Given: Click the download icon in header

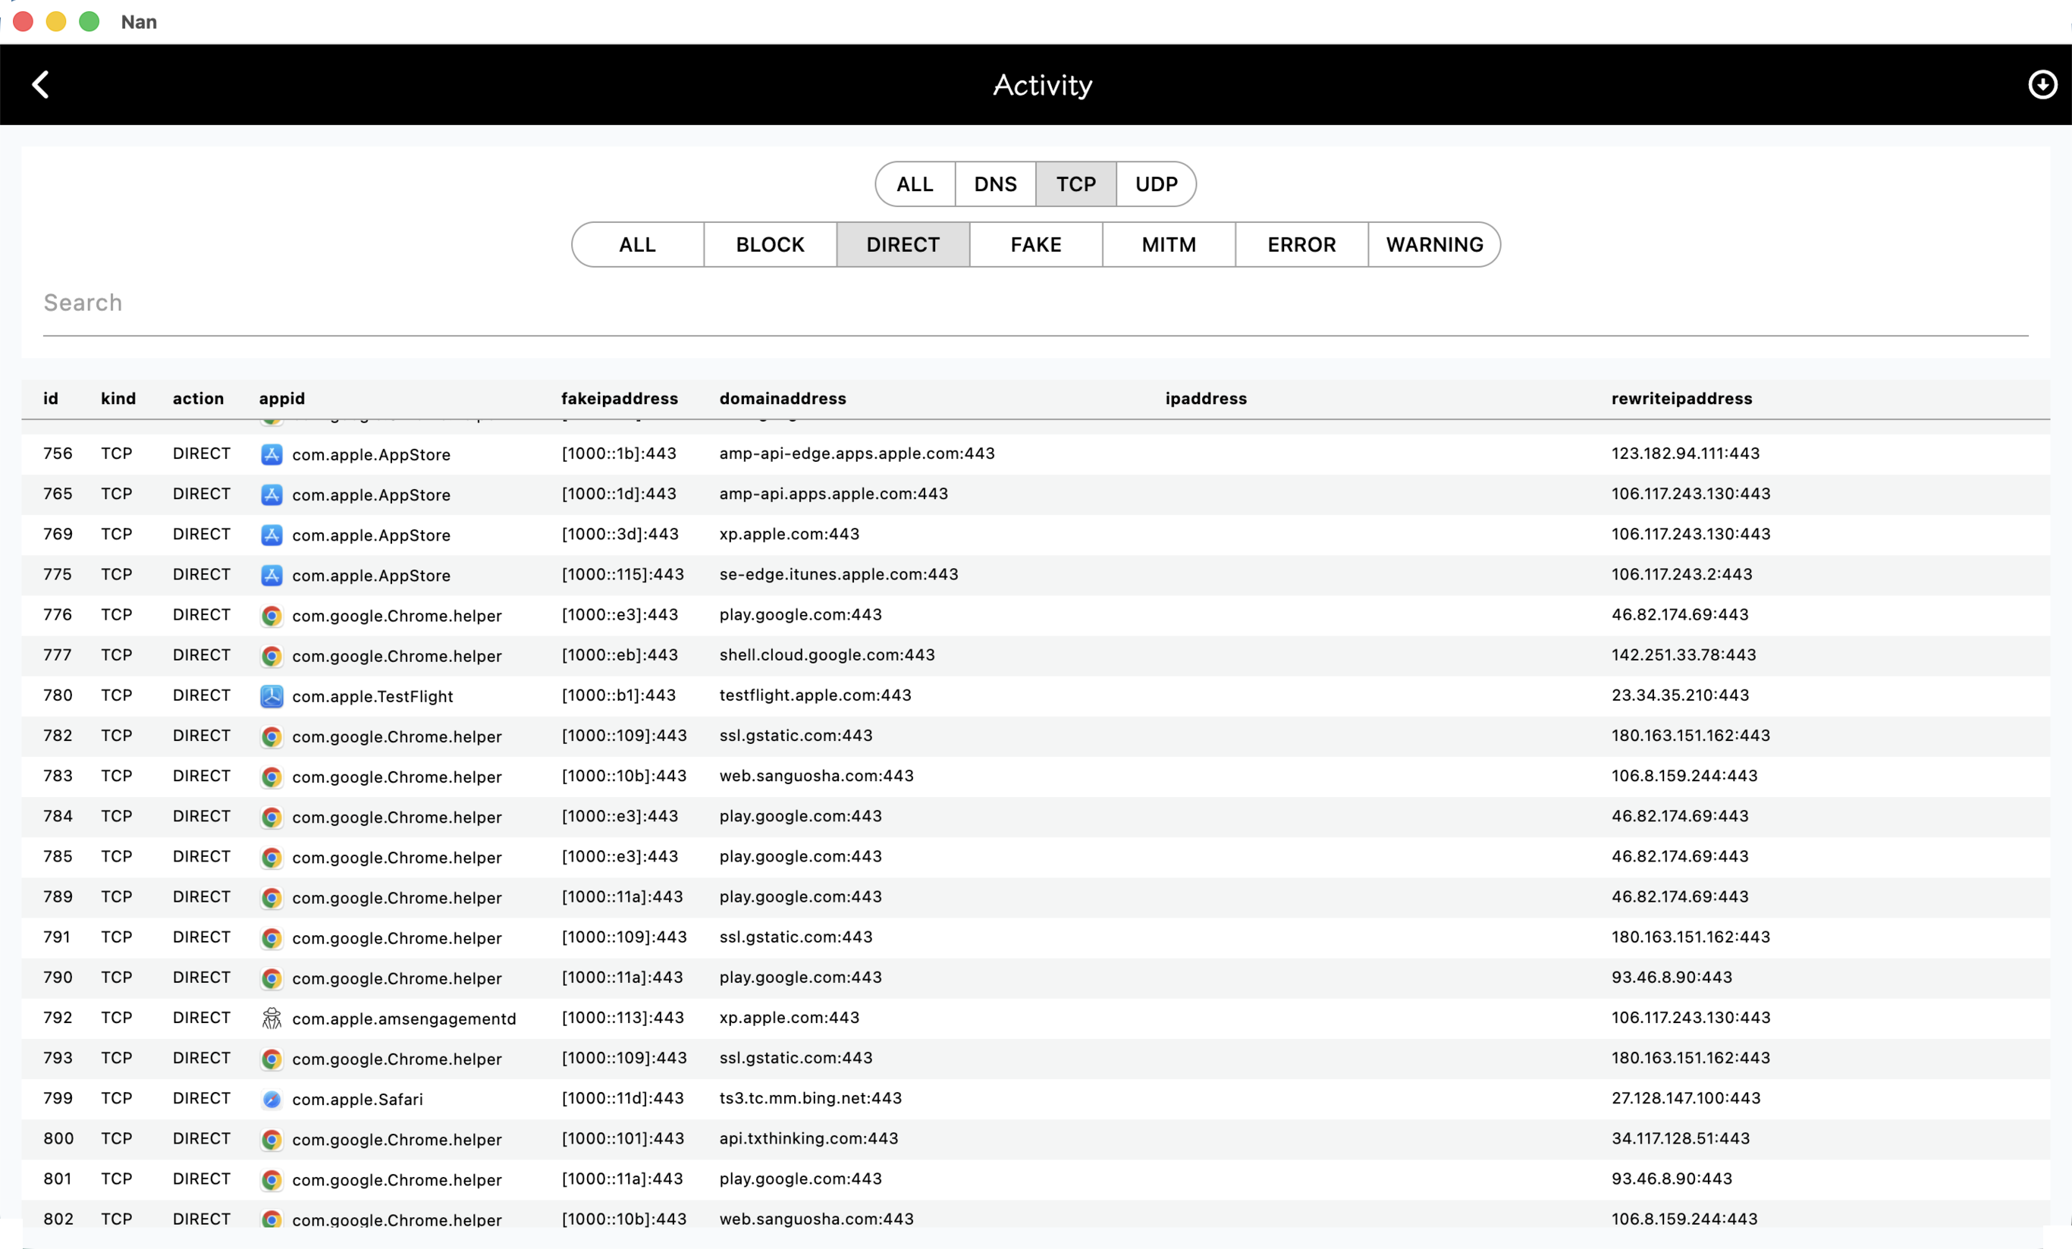Looking at the screenshot, I should (2042, 84).
